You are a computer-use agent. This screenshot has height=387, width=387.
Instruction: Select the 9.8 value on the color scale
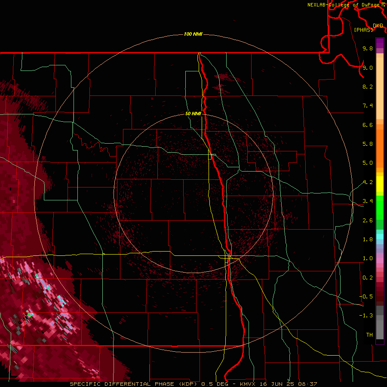tap(368, 48)
